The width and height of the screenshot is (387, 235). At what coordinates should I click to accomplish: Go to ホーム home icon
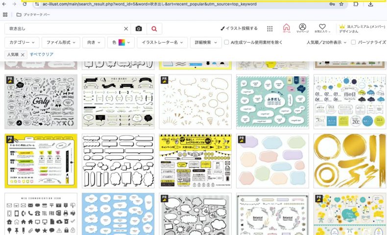[286, 28]
